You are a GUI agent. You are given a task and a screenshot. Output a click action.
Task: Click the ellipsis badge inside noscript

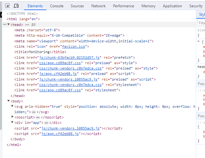[38, 117]
